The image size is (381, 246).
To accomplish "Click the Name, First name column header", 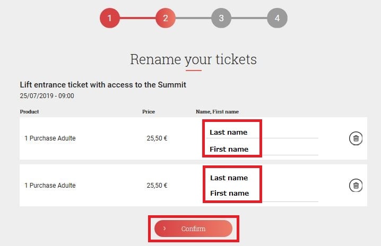I will tap(217, 112).
